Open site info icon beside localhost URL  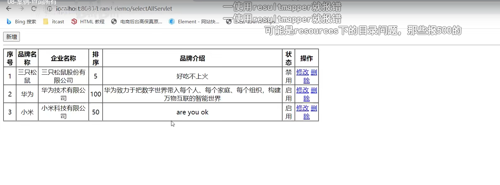point(50,9)
